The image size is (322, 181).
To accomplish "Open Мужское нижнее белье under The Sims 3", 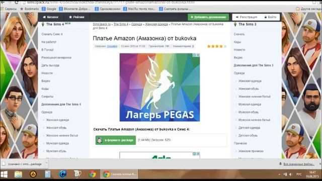I will point(254,120).
